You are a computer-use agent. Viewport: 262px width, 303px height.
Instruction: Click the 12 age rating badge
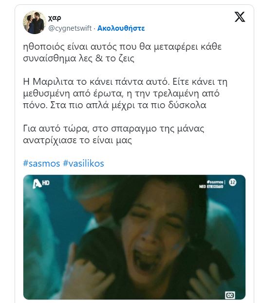point(233,182)
